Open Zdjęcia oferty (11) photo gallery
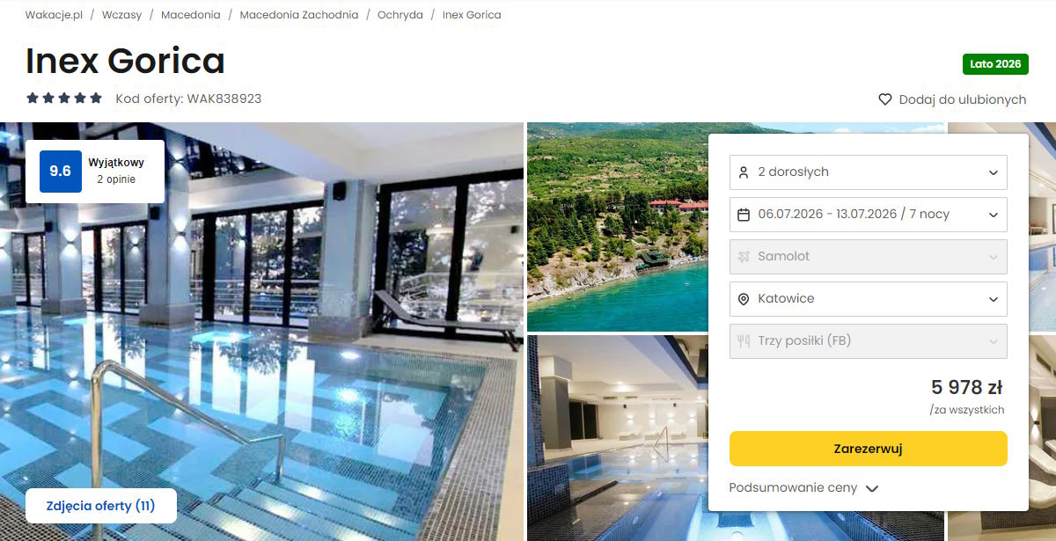Screen dimensions: 1056x541 click(101, 506)
